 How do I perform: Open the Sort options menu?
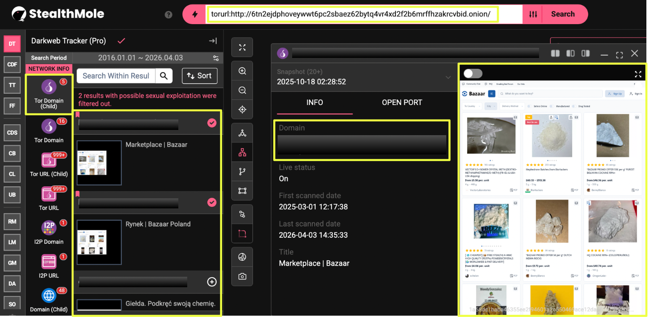(200, 76)
